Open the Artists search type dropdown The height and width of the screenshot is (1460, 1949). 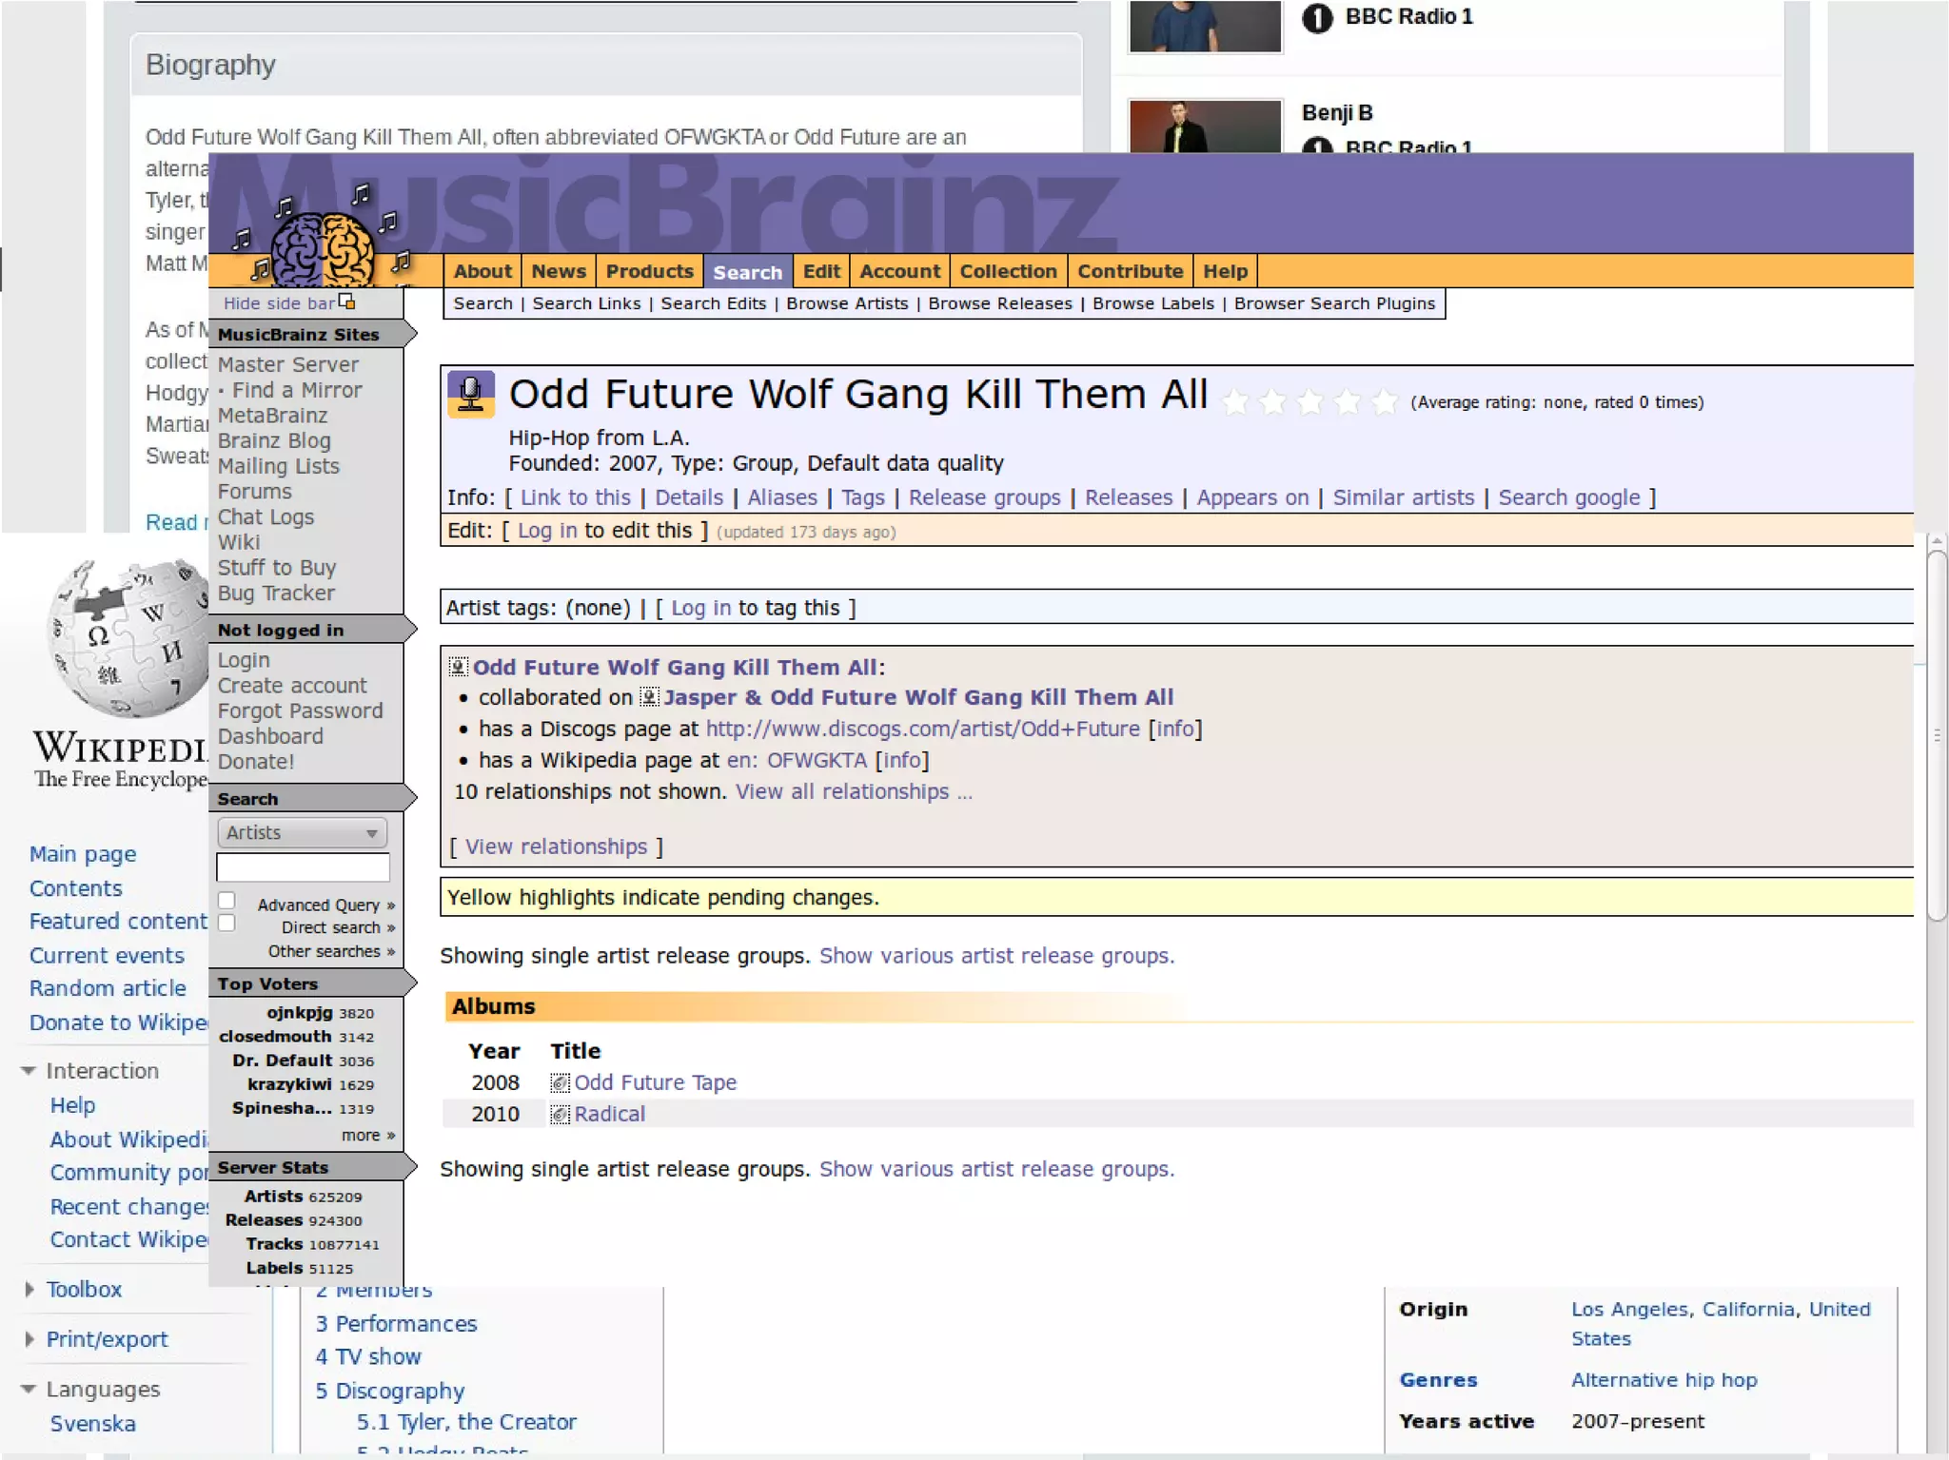(x=302, y=833)
